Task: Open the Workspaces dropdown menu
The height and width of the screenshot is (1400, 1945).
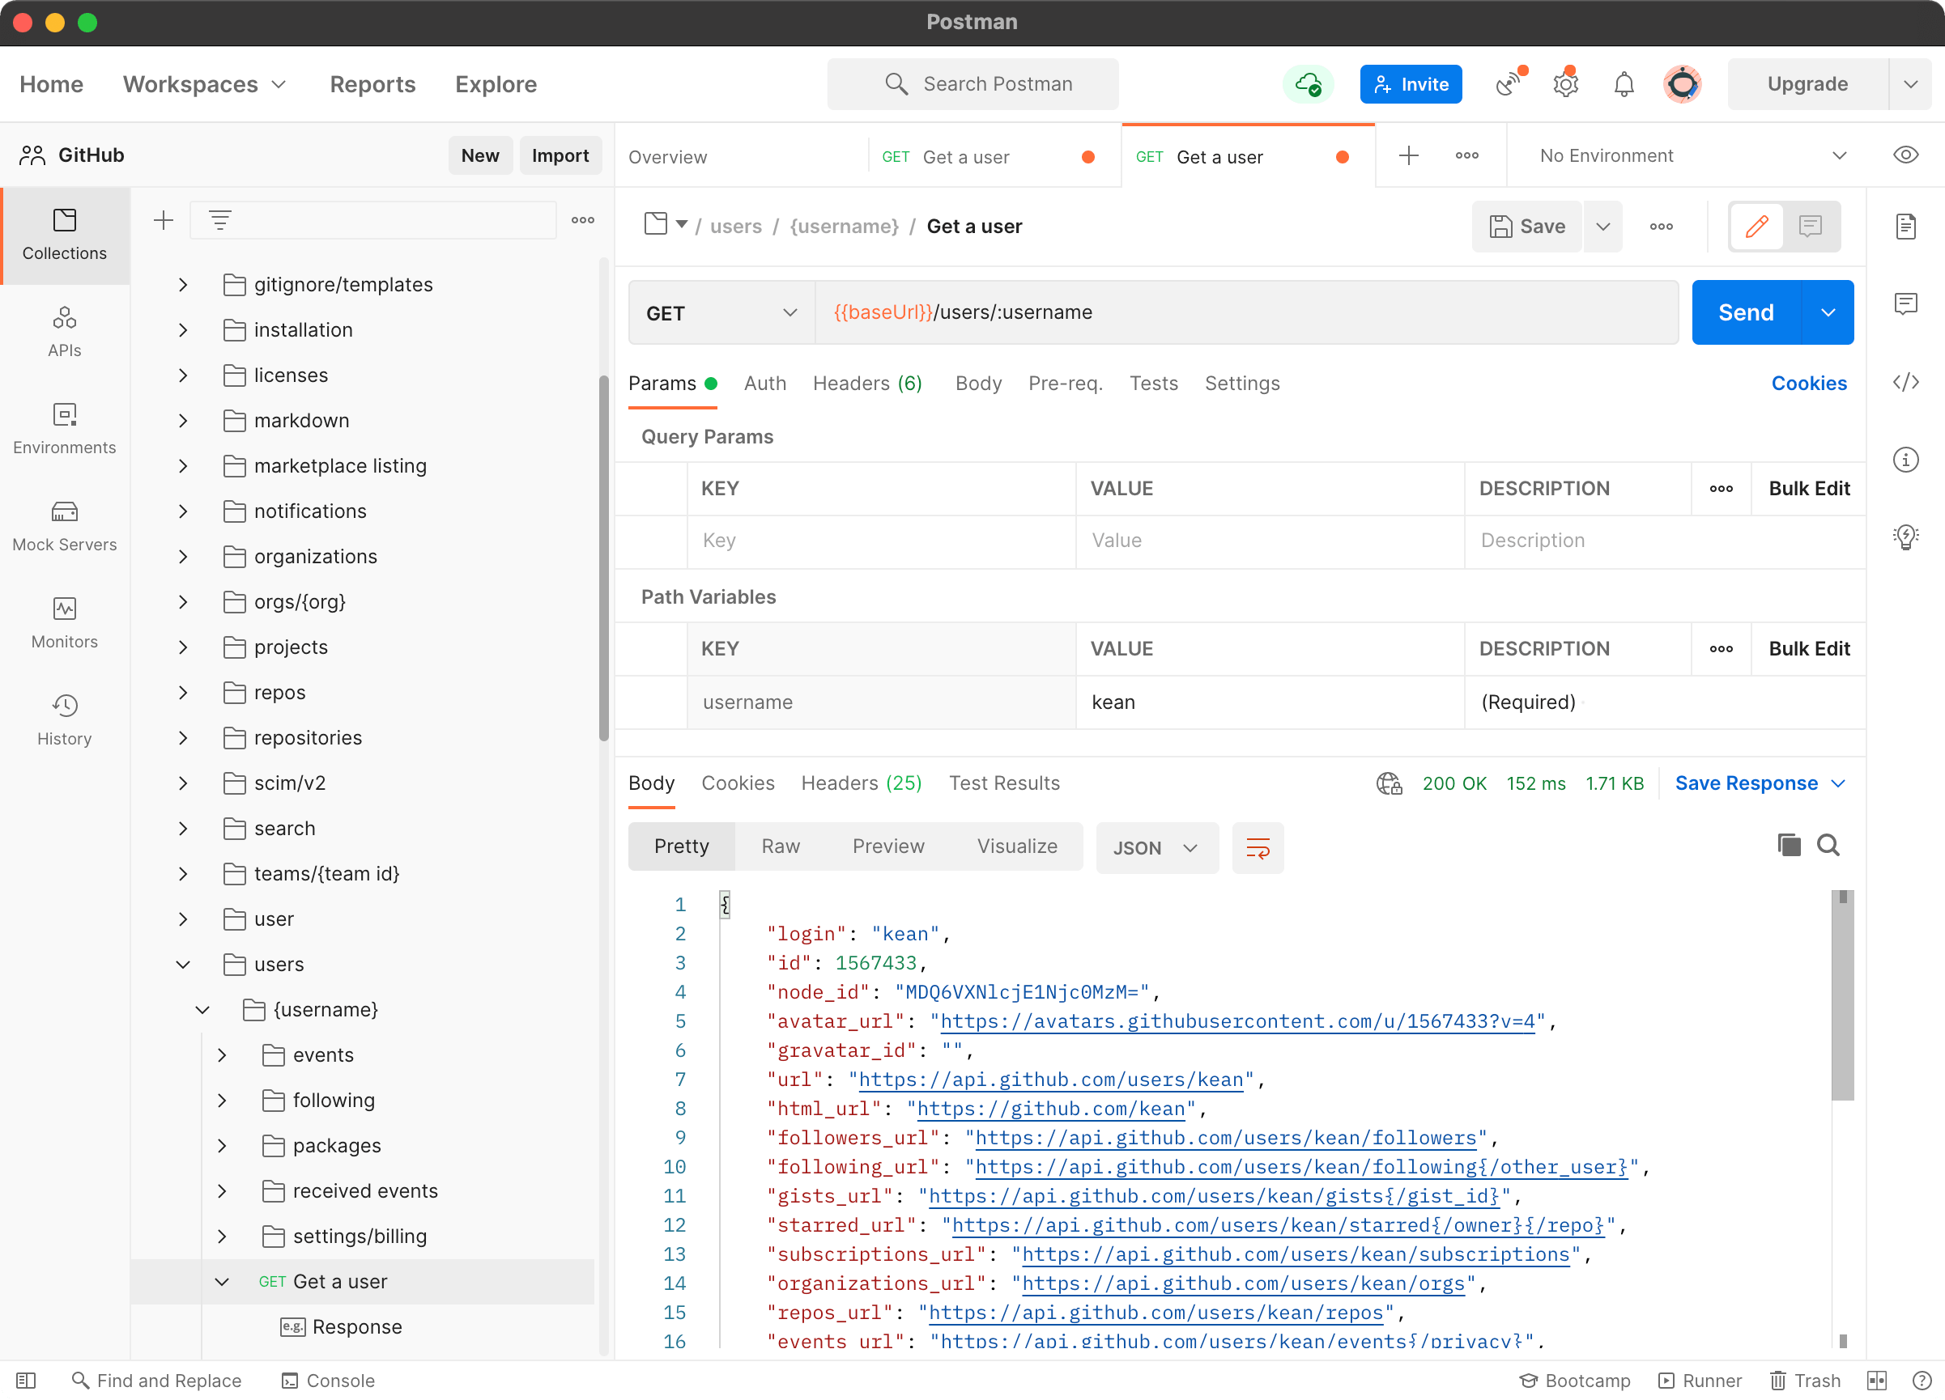Action: 204,84
